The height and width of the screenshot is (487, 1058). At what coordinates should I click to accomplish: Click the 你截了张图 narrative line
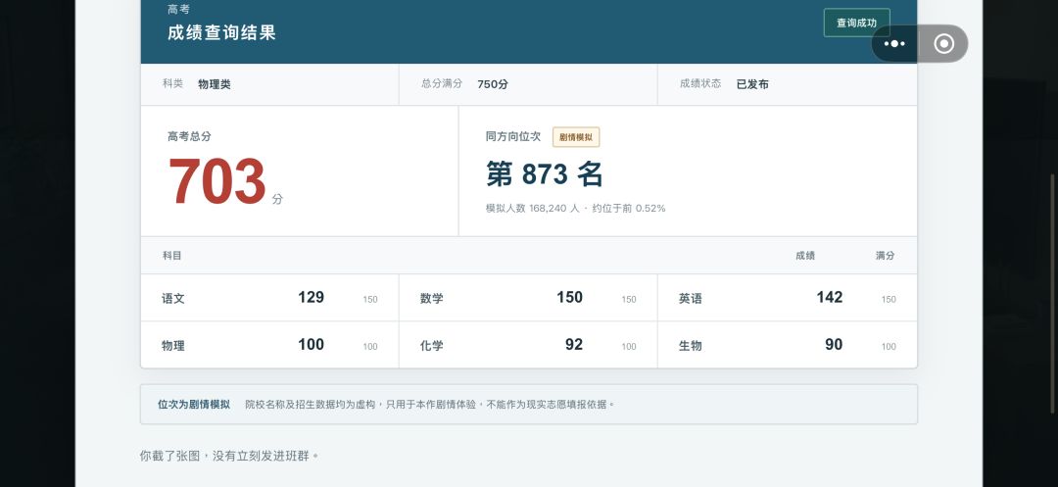click(x=228, y=456)
